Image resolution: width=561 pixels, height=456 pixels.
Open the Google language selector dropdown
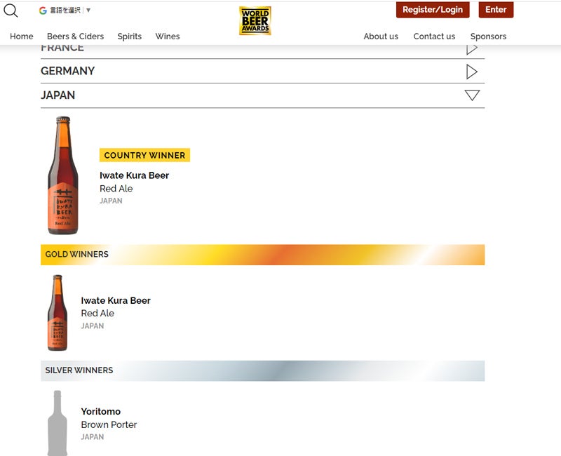[65, 11]
